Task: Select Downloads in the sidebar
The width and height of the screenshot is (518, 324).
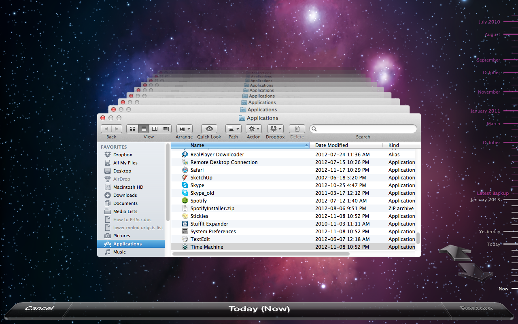Action: click(131, 195)
